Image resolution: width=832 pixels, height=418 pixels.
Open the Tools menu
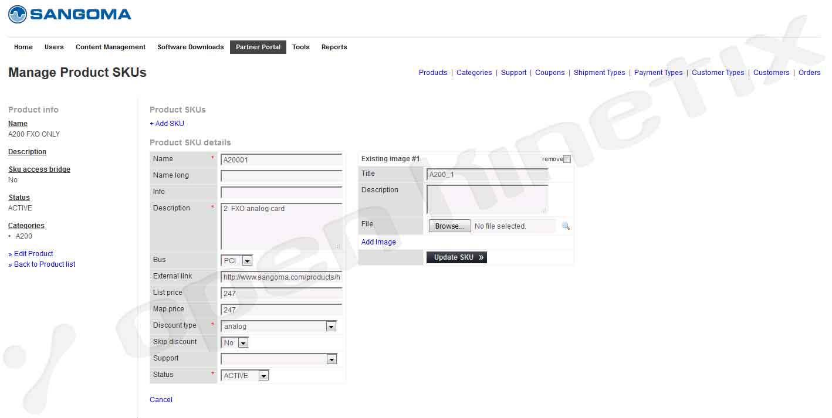click(x=301, y=47)
